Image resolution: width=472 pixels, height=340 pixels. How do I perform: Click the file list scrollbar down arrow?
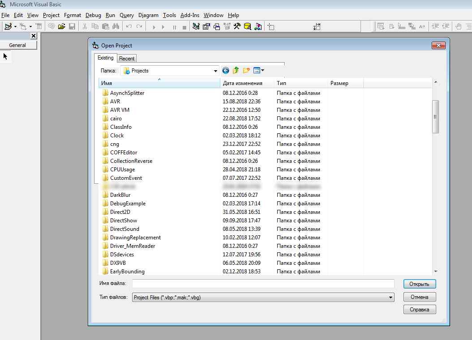click(436, 271)
